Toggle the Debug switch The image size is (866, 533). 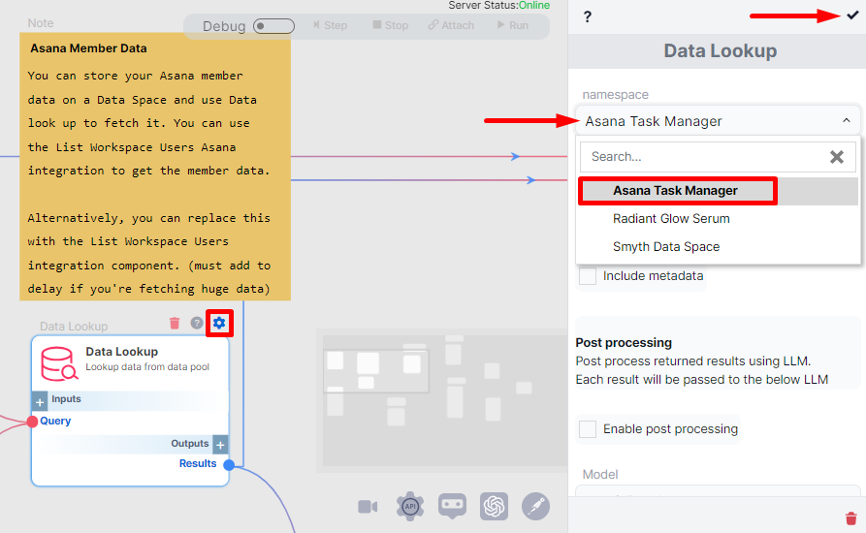point(273,26)
